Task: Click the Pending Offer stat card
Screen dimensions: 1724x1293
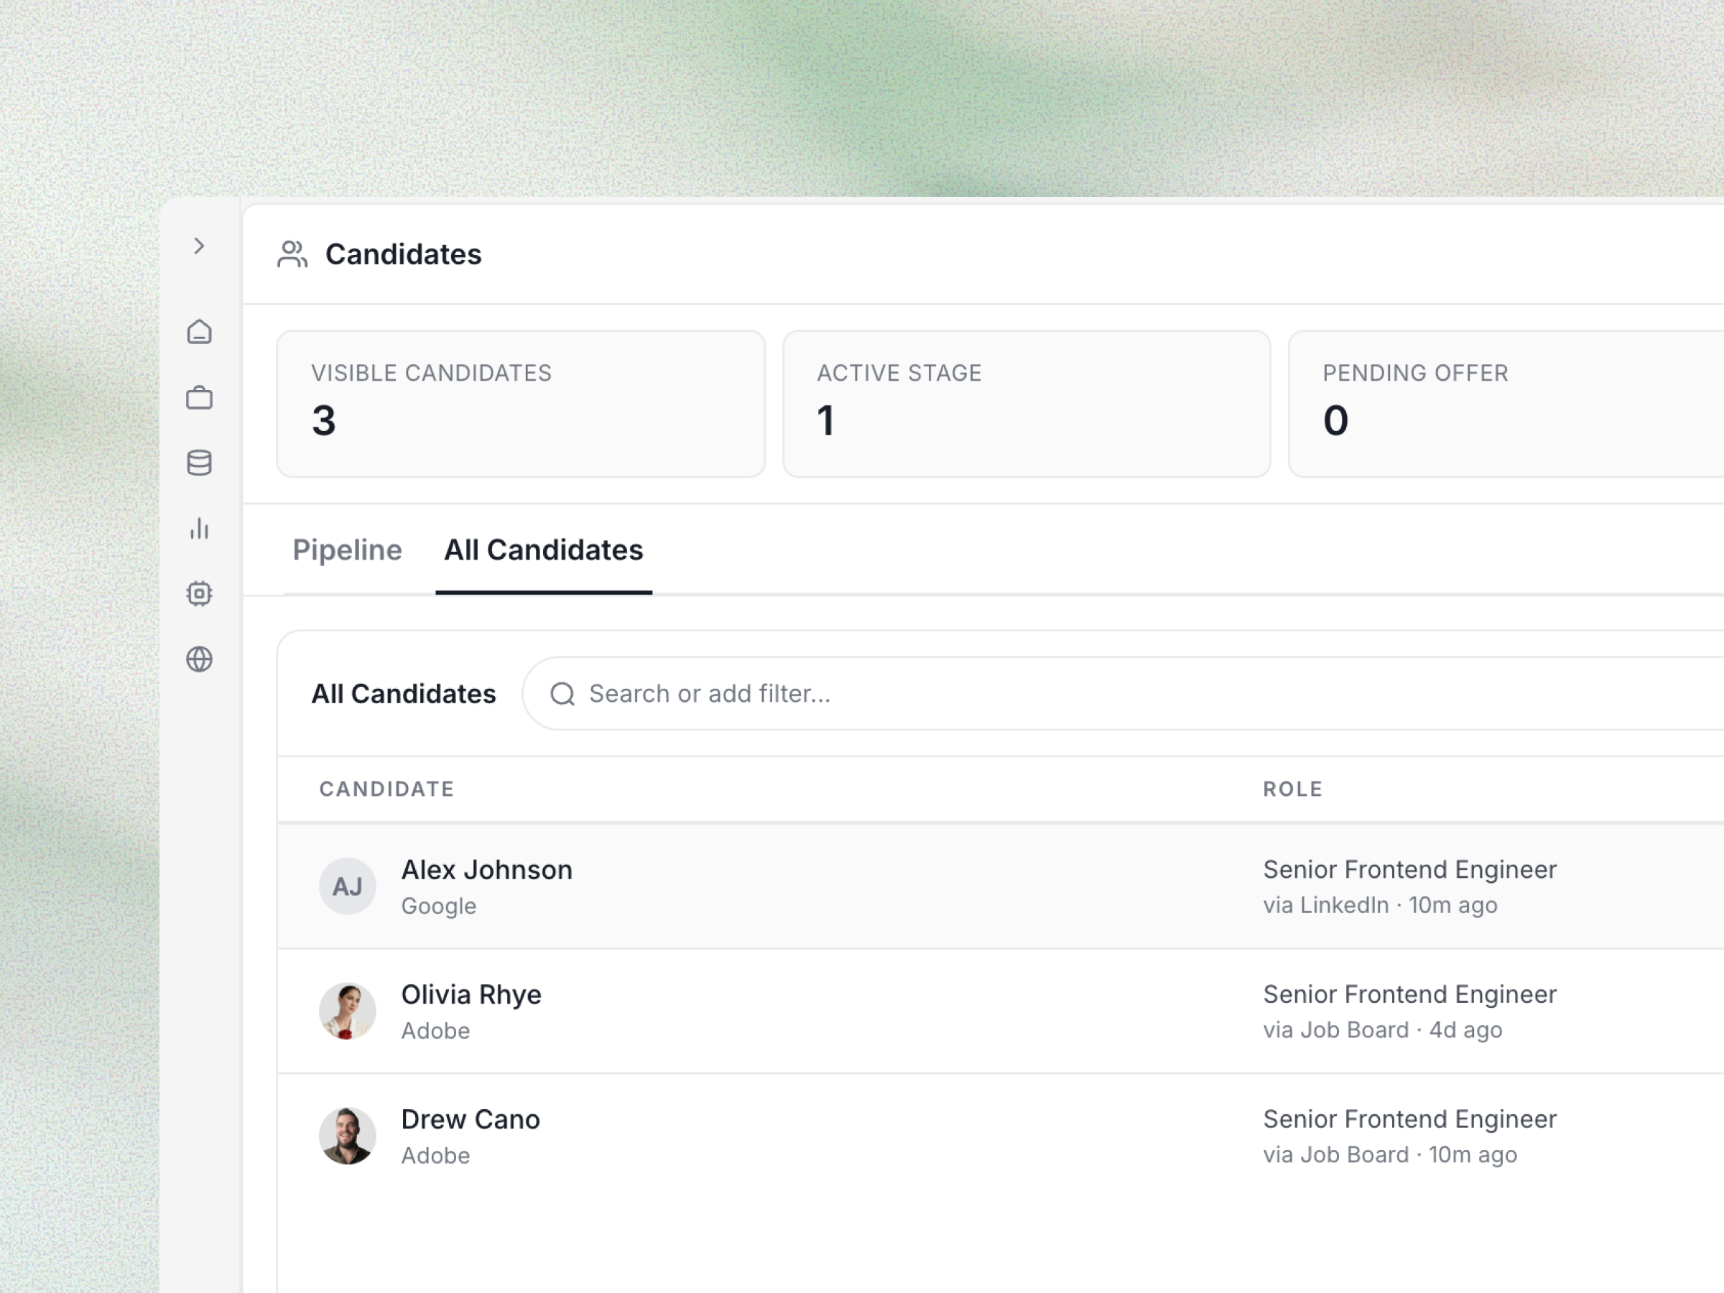Action: [1504, 404]
